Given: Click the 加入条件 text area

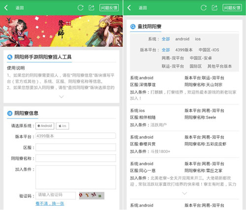Looking at the screenshot, I should pyautogui.click(x=76, y=177).
